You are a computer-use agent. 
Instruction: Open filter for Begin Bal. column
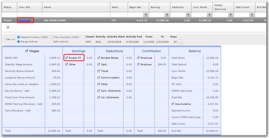pyautogui.click(x=146, y=15)
